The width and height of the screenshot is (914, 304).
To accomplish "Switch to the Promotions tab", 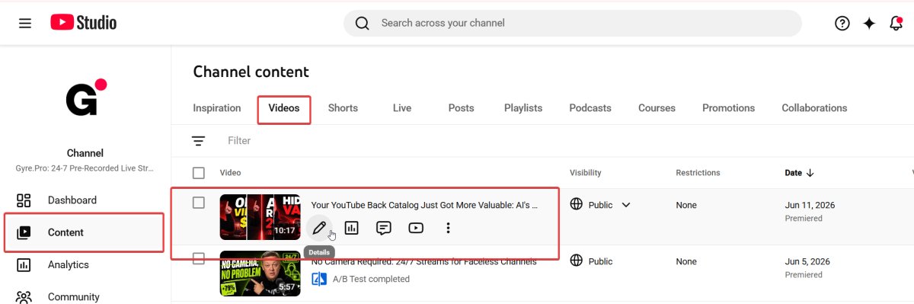I will pos(728,108).
